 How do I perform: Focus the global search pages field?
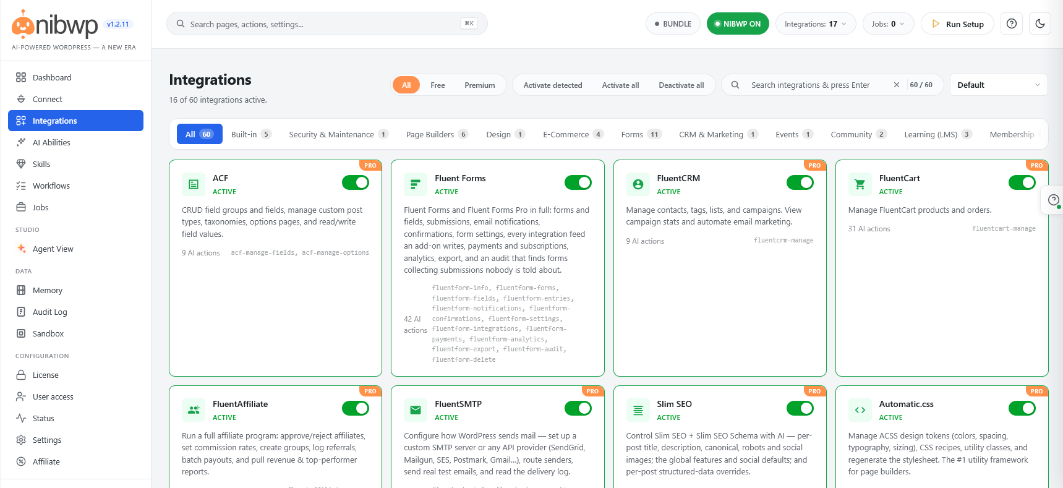point(327,24)
